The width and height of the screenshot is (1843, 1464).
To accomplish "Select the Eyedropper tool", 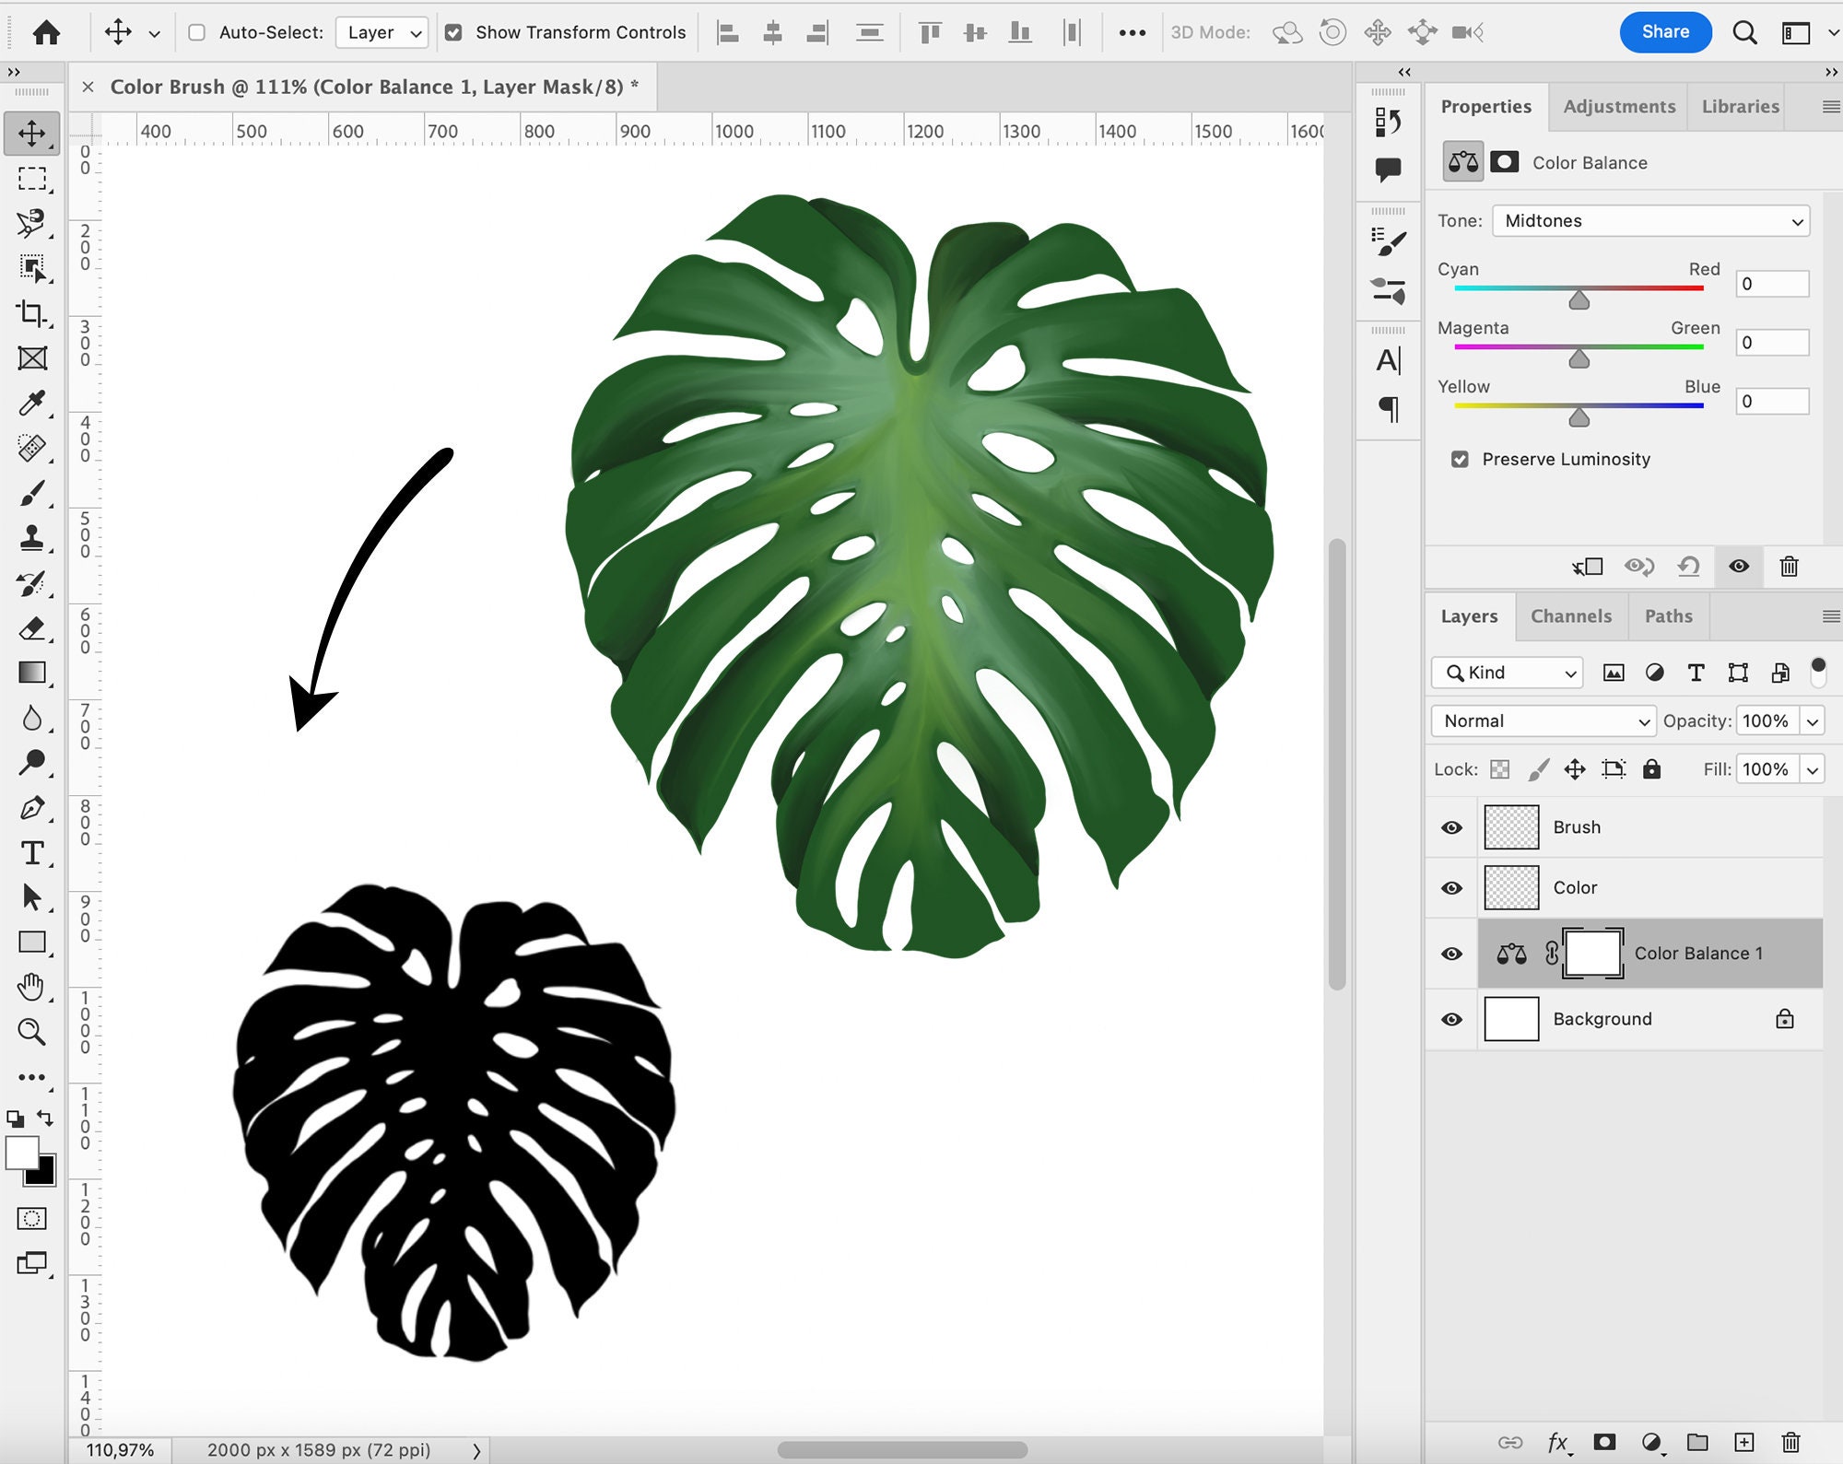I will [33, 404].
